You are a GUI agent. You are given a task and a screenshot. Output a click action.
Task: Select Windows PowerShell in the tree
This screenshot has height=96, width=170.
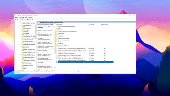click(28, 41)
